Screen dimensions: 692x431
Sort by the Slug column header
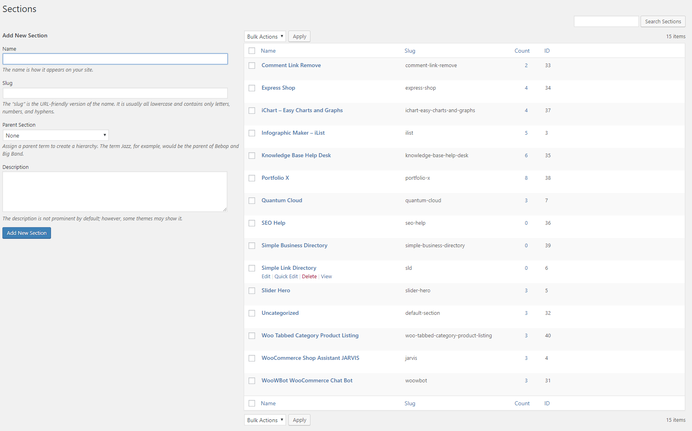[410, 51]
